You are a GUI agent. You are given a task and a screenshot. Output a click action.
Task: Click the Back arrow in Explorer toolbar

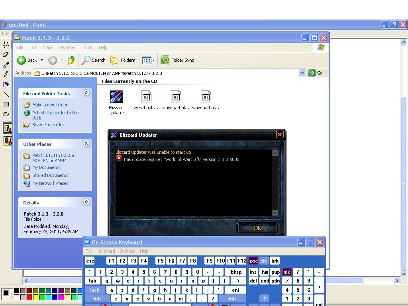[x=27, y=60]
